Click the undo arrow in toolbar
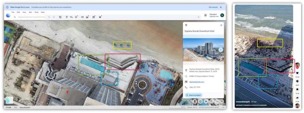The height and width of the screenshot is (113, 304). pyautogui.click(x=49, y=17)
